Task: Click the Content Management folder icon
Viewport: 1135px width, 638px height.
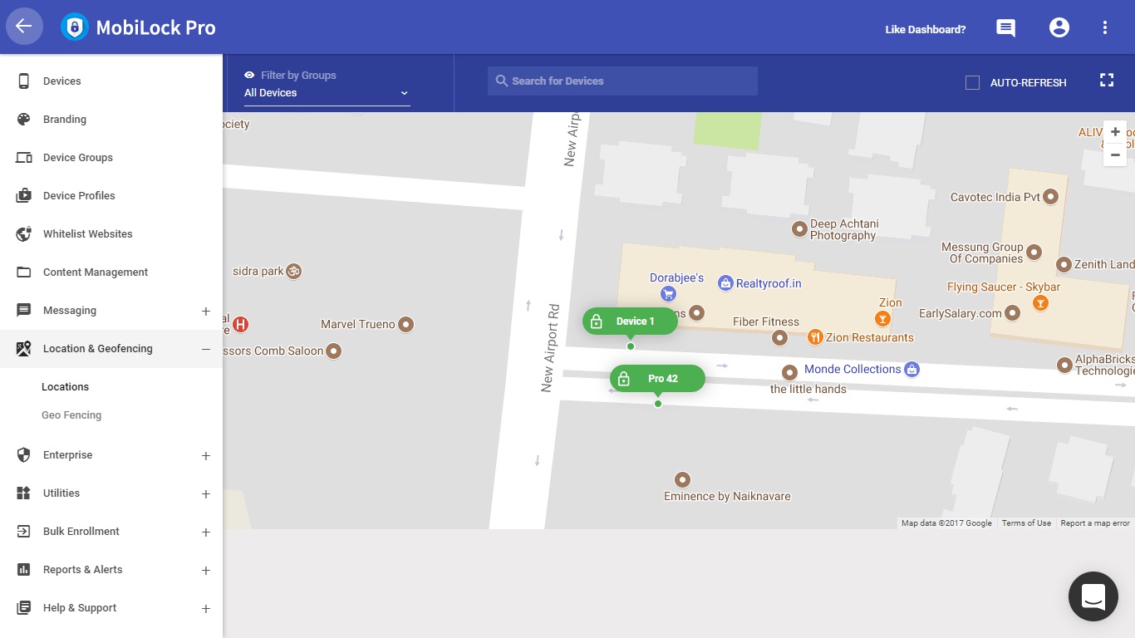Action: tap(24, 272)
